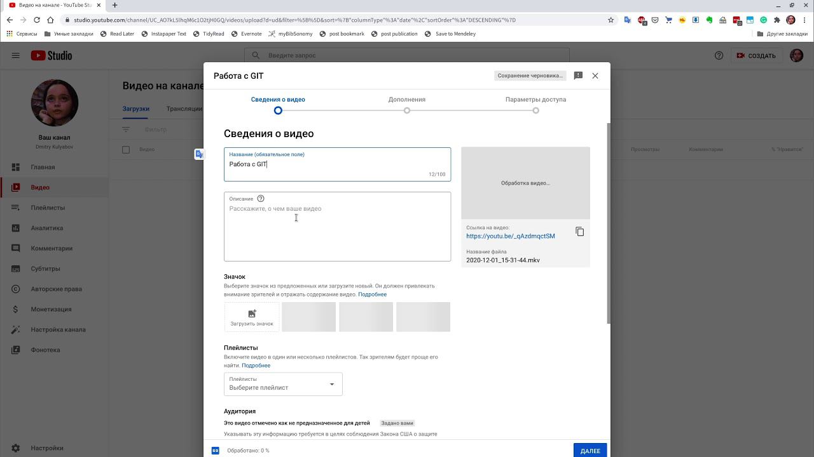
Task: Open the Chrome extensions puzzle icon
Action: [776, 20]
